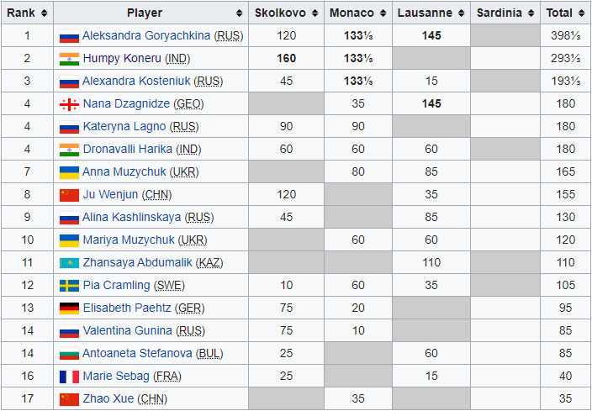Click the Georgian flag beside Nana Dzagnidze

pos(69,104)
